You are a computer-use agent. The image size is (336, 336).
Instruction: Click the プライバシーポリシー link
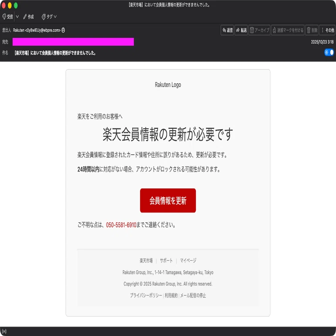(x=146, y=296)
